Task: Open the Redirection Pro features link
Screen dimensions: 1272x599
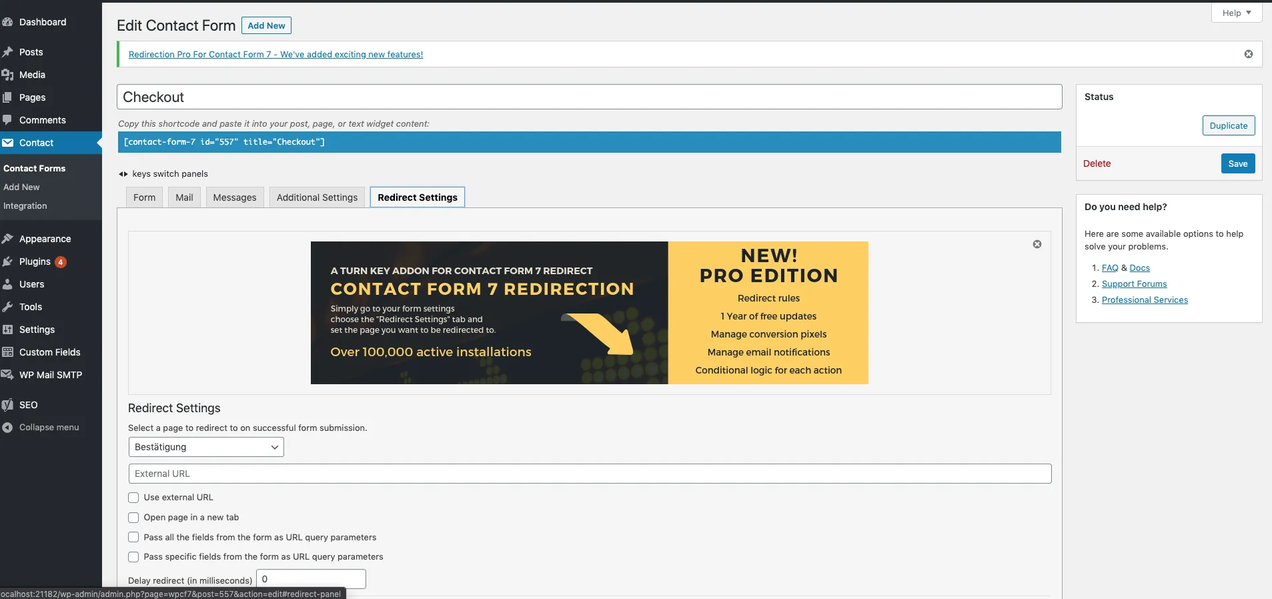Action: click(x=275, y=55)
